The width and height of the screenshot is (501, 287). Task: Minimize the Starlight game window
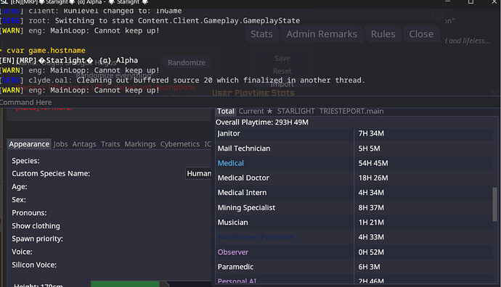pyautogui.click(x=448, y=1)
